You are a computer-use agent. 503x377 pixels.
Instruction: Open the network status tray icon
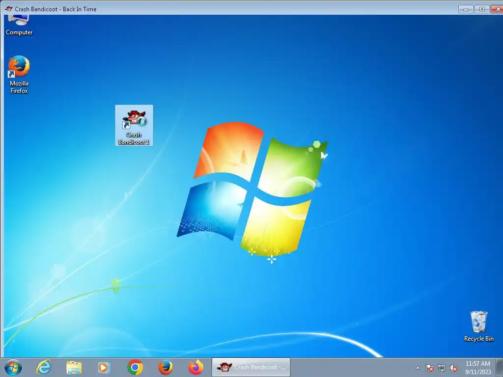click(x=442, y=368)
